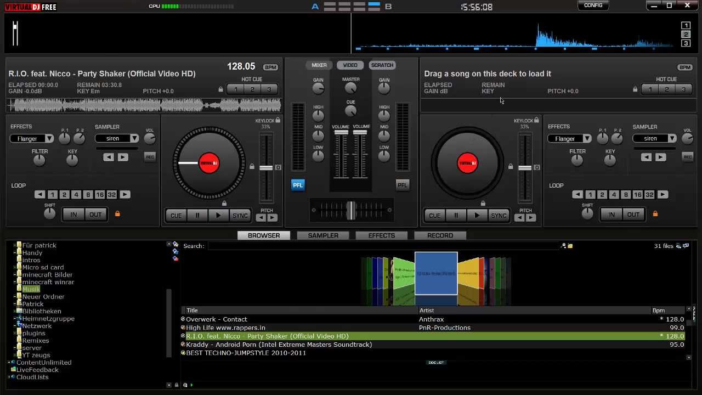702x395 pixels.
Task: Click the left deck SYNC button
Action: click(x=240, y=216)
